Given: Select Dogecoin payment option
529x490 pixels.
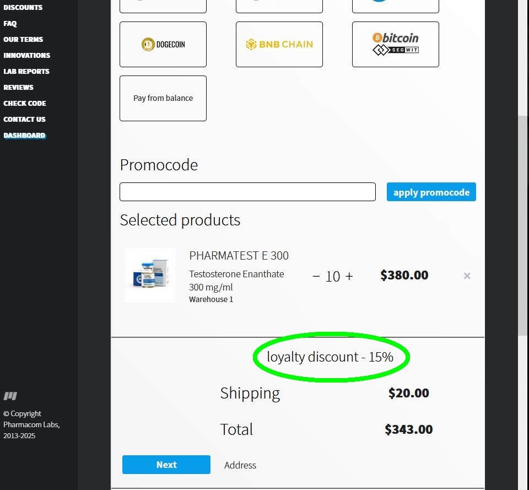Looking at the screenshot, I should (163, 45).
